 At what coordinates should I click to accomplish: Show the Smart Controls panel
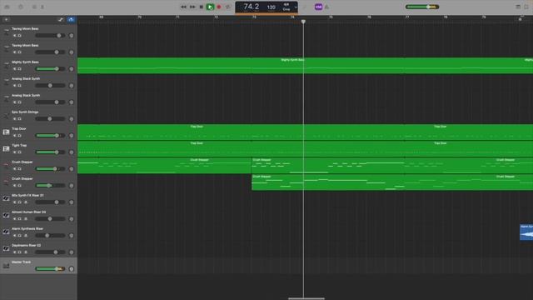coord(34,7)
